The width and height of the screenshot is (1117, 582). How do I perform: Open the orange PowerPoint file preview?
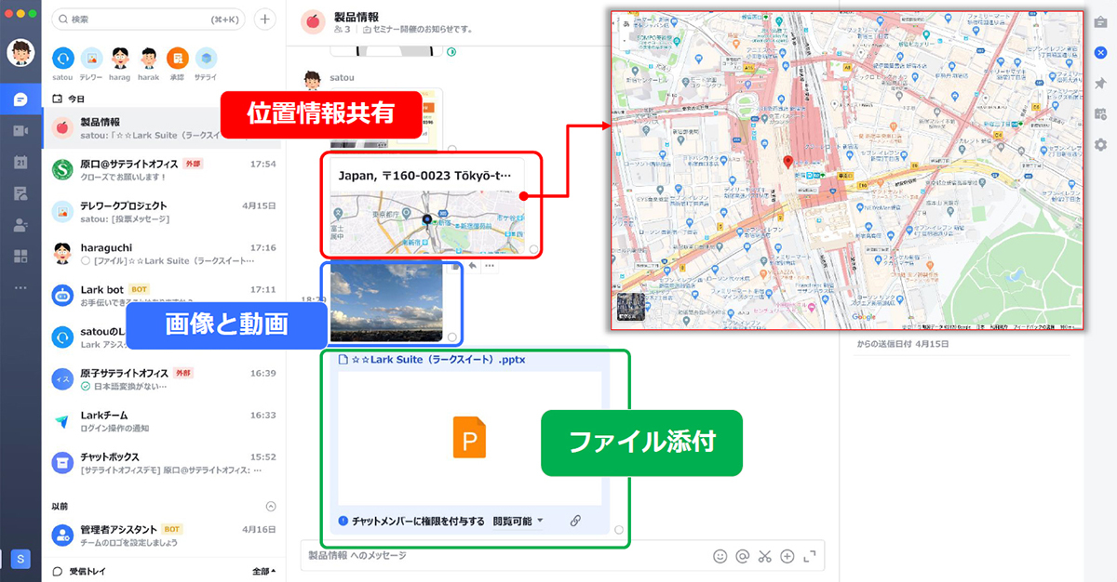click(469, 437)
